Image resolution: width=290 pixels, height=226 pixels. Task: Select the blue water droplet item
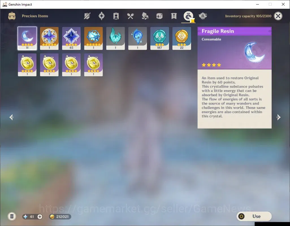pos(138,38)
